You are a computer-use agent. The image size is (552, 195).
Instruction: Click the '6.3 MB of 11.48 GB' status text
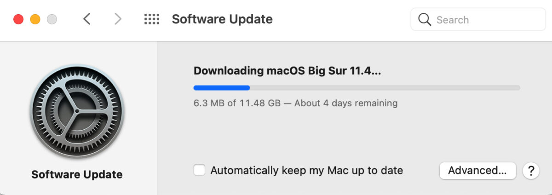click(x=237, y=103)
